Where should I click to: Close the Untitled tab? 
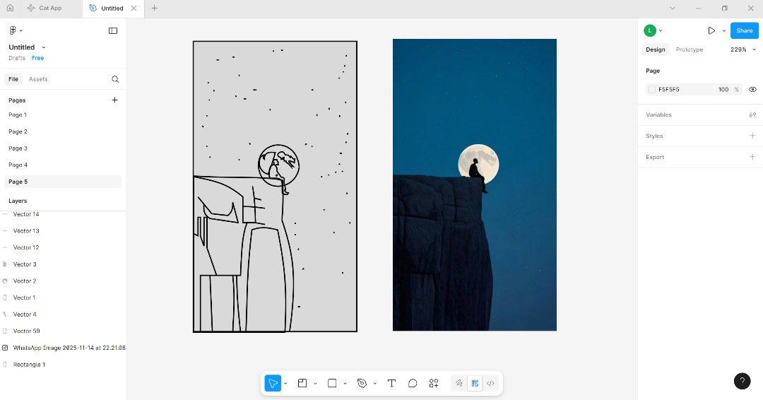coord(134,8)
